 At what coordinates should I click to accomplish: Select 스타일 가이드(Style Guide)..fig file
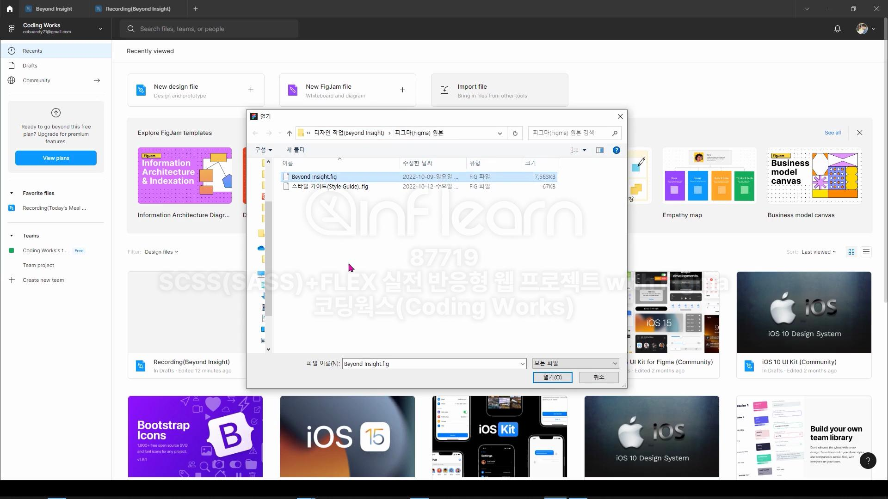(419, 187)
